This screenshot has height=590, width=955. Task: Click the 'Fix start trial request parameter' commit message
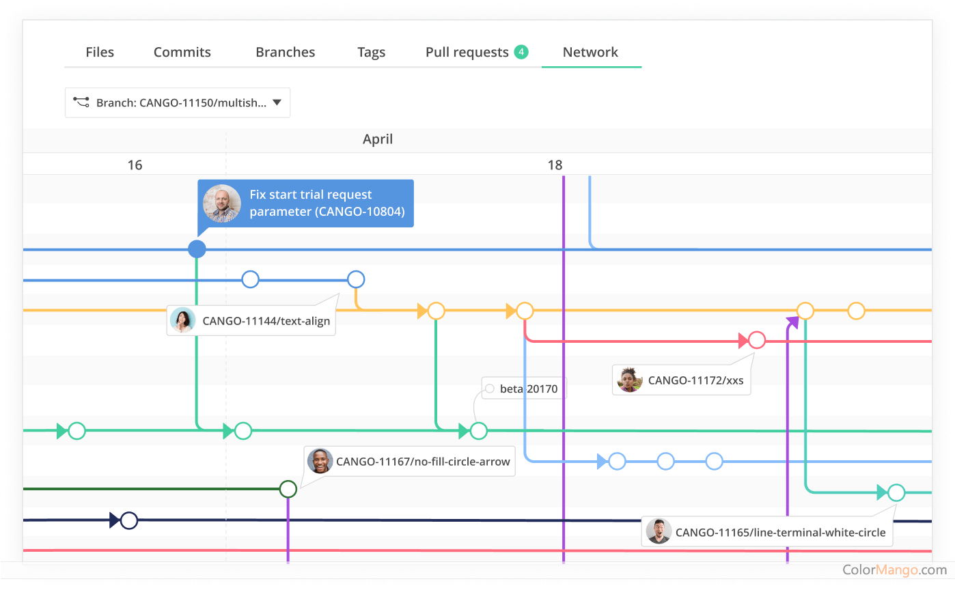coord(327,203)
